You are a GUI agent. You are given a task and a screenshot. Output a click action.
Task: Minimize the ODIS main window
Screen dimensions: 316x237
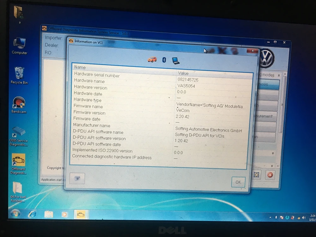[x=268, y=42]
